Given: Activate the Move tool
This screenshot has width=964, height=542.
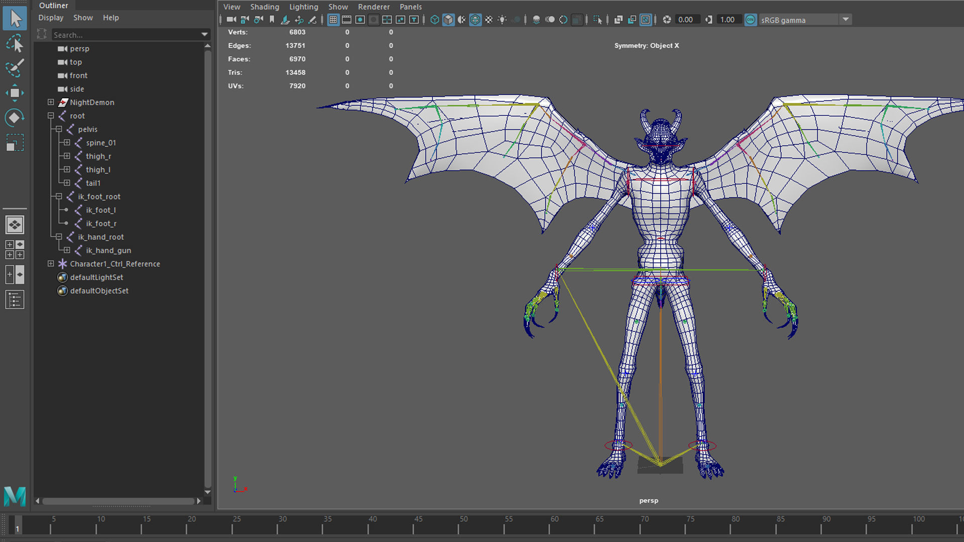Looking at the screenshot, I should (x=15, y=93).
